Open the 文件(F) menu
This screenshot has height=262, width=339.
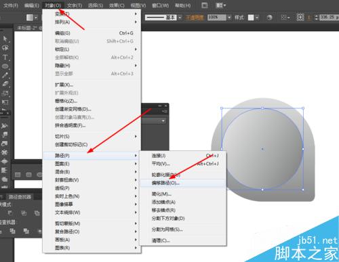coord(11,5)
